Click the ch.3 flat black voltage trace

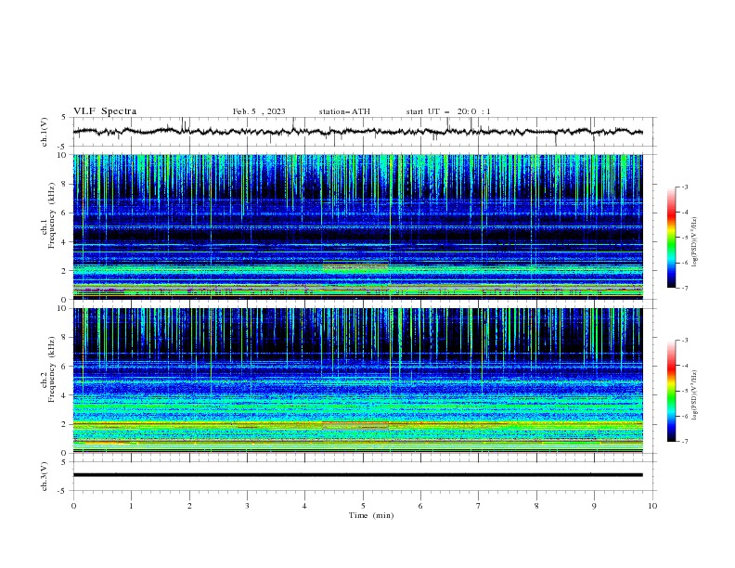[357, 475]
